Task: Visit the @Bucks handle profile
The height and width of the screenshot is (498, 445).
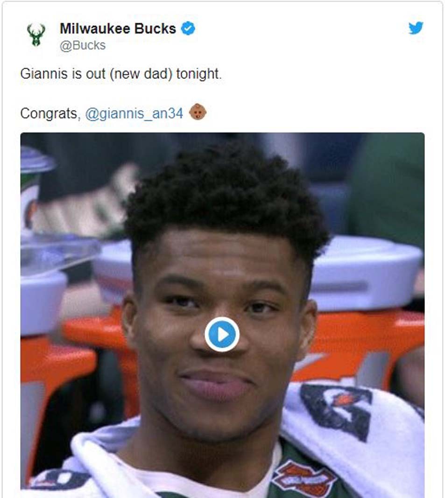Action: pyautogui.click(x=83, y=45)
